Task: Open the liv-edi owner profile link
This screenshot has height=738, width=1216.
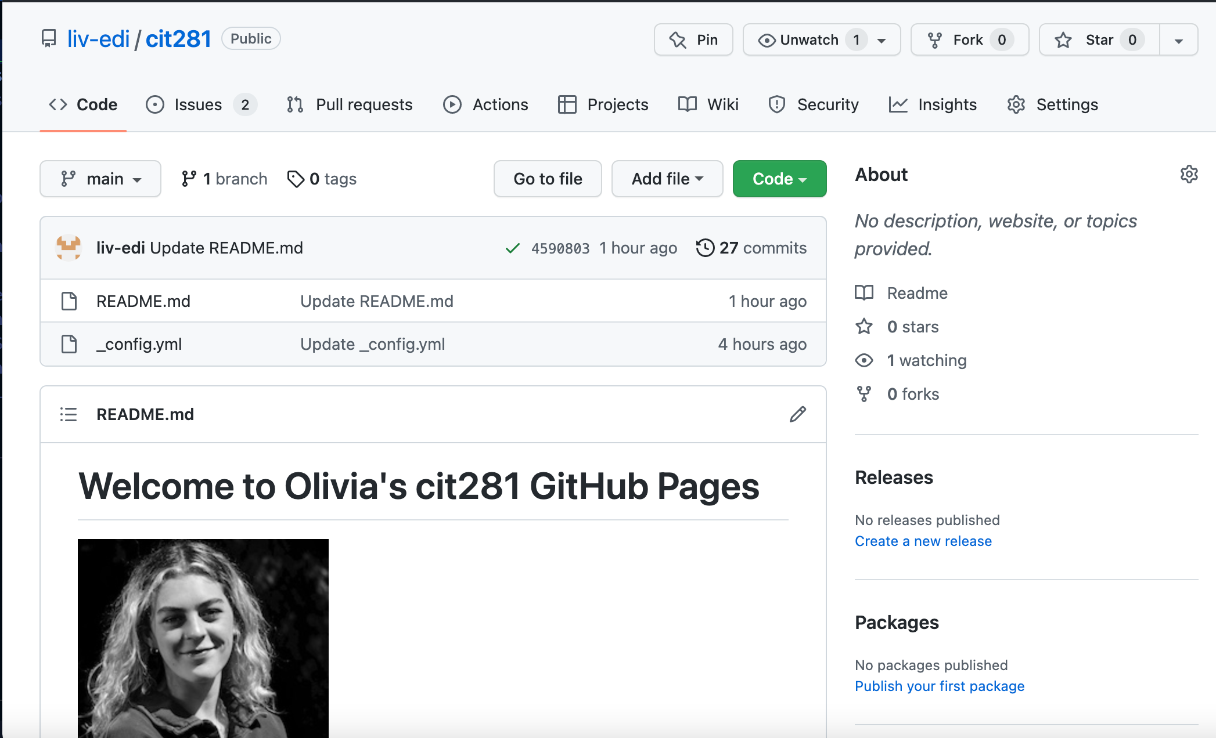Action: (x=98, y=39)
